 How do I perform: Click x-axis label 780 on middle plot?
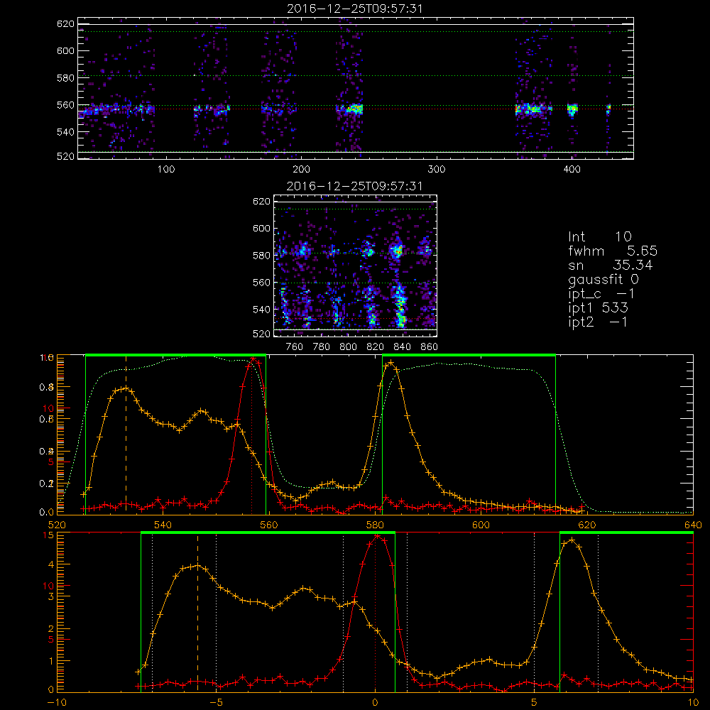click(x=322, y=347)
